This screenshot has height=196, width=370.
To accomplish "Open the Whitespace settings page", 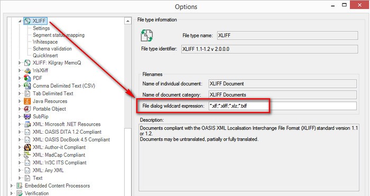I will 45,42.
